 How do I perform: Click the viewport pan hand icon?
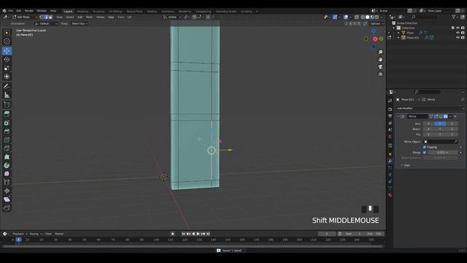380,60
